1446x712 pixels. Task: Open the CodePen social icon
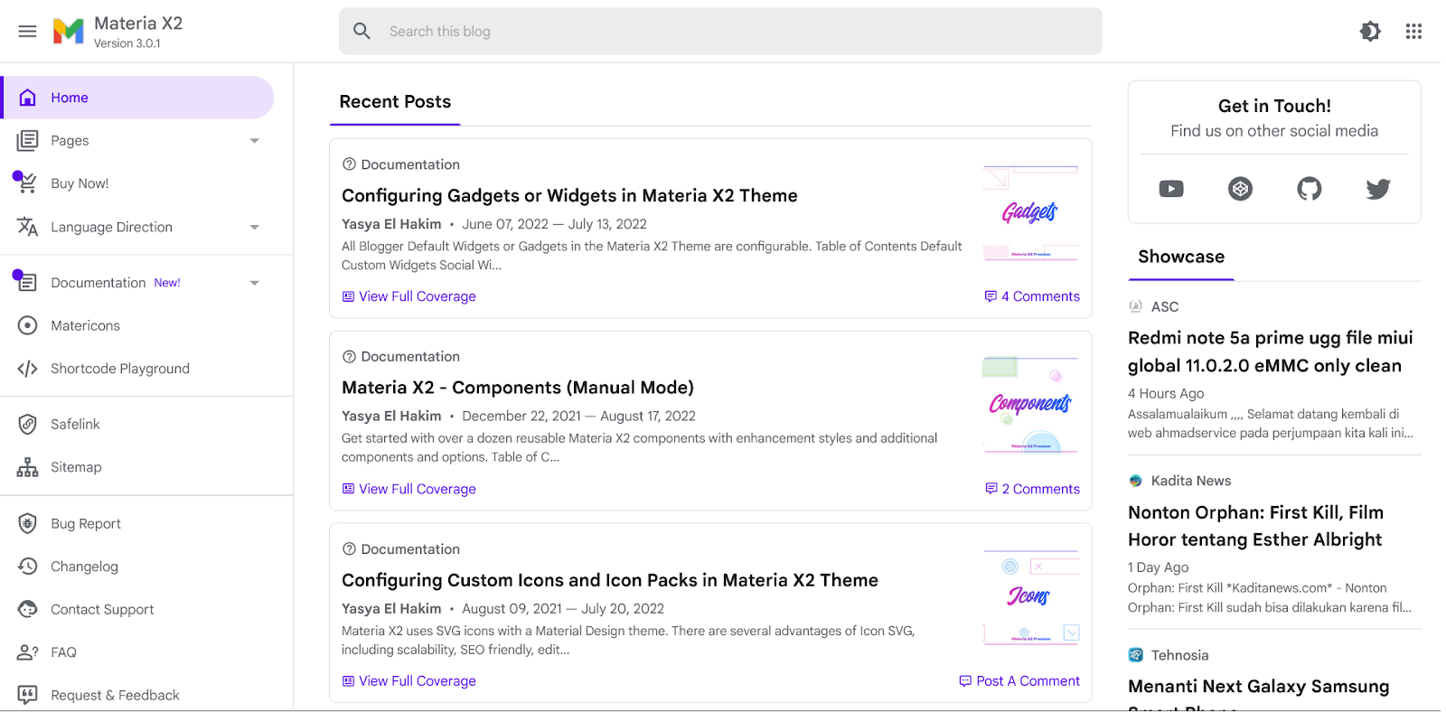(x=1240, y=189)
